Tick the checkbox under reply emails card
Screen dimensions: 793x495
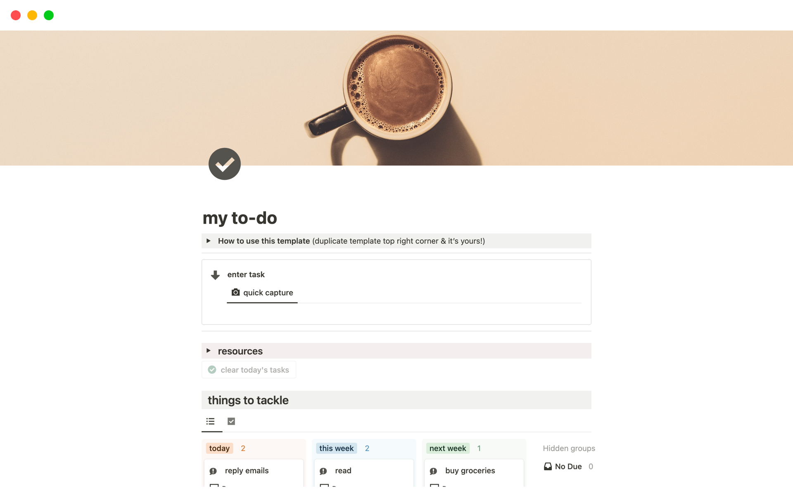(x=214, y=486)
